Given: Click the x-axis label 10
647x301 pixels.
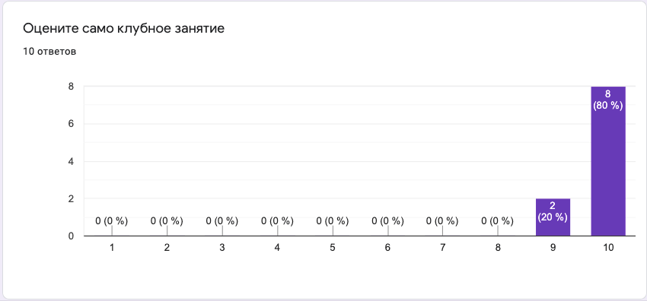Looking at the screenshot, I should pyautogui.click(x=608, y=248).
